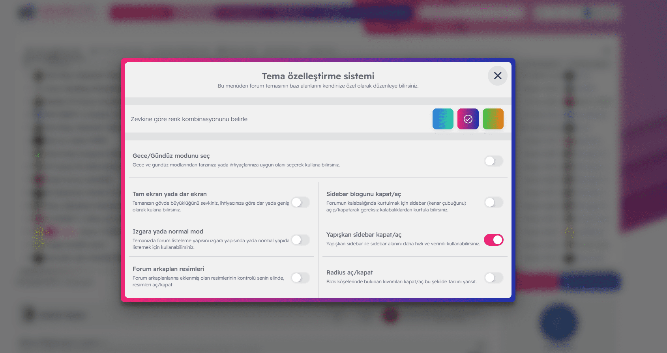Toggle the Gece/Gündüz mode switch

coord(493,161)
